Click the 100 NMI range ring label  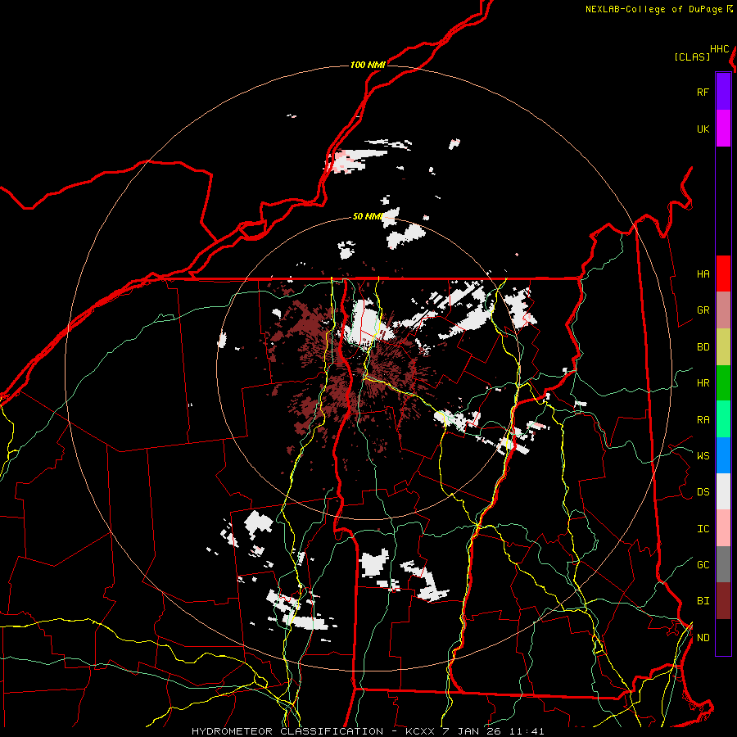point(368,65)
